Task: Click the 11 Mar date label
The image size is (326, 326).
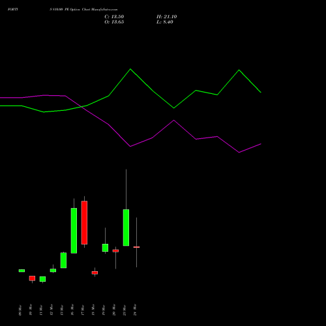Action: (41, 310)
